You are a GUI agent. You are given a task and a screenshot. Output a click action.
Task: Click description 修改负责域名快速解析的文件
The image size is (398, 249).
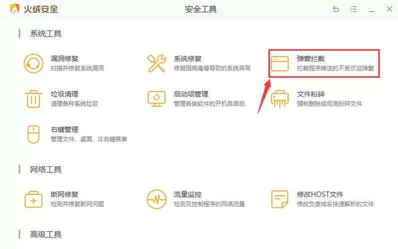click(x=335, y=204)
